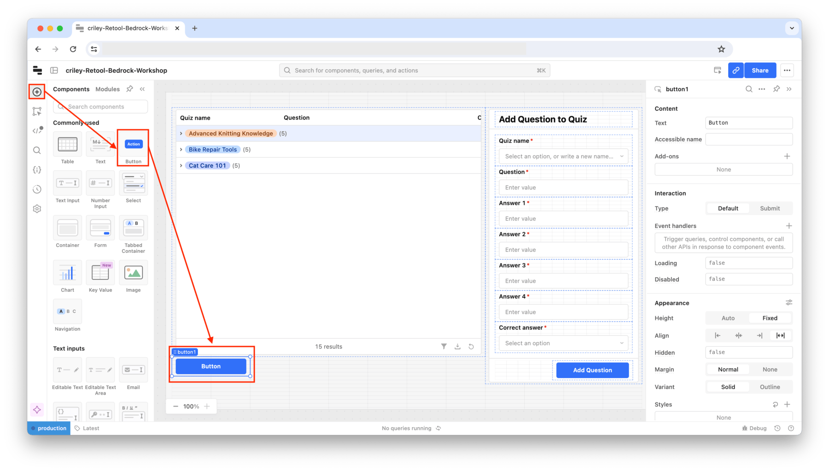
Task: Open the settings gear icon in sidebar
Action: click(x=37, y=209)
